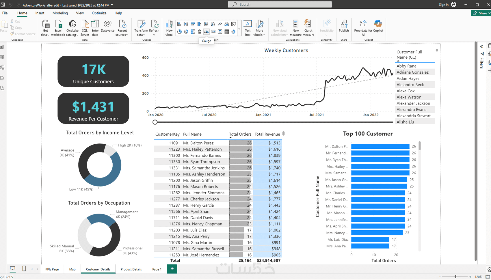Switch to desktop layout view
The image size is (491, 280).
coord(13,269)
